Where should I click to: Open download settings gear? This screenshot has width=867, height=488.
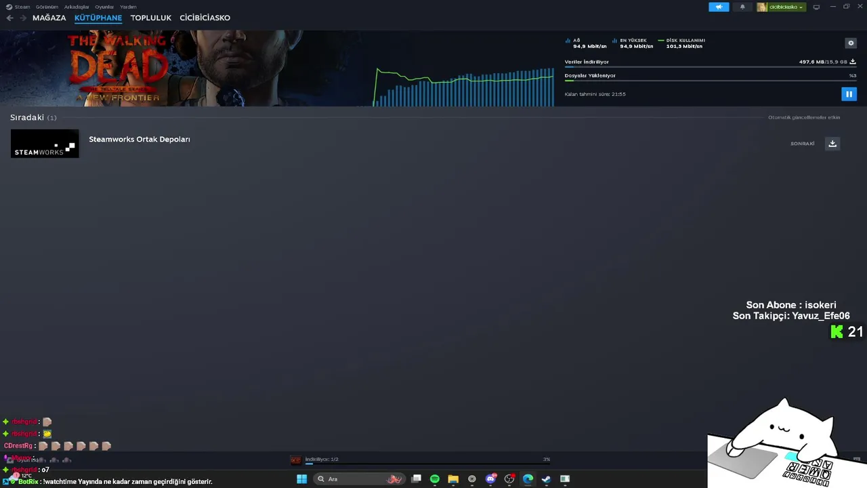[x=851, y=43]
